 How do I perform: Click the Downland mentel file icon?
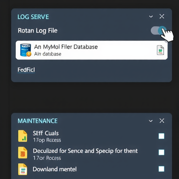click(x=23, y=169)
